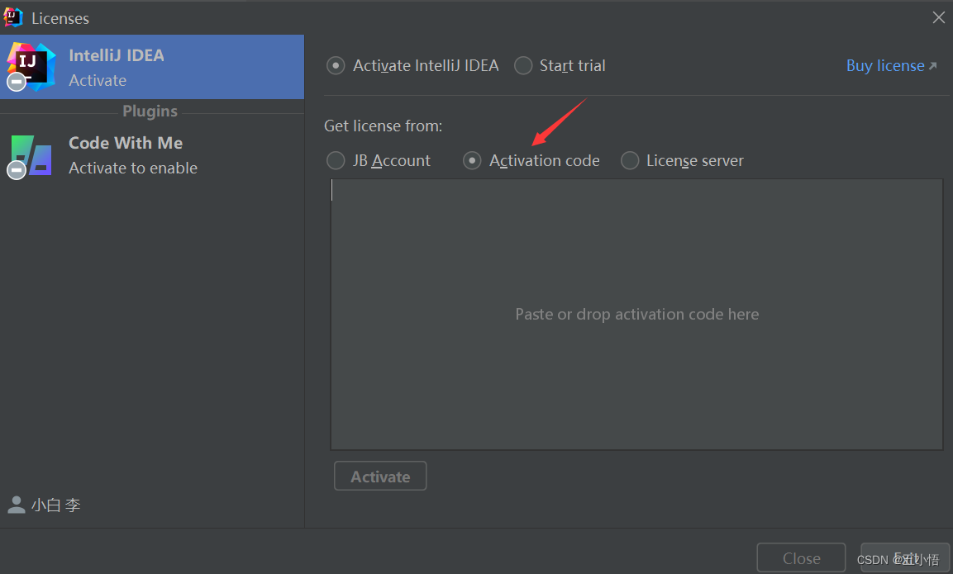The width and height of the screenshot is (953, 574).
Task: Click the Plugins section header
Action: (150, 111)
